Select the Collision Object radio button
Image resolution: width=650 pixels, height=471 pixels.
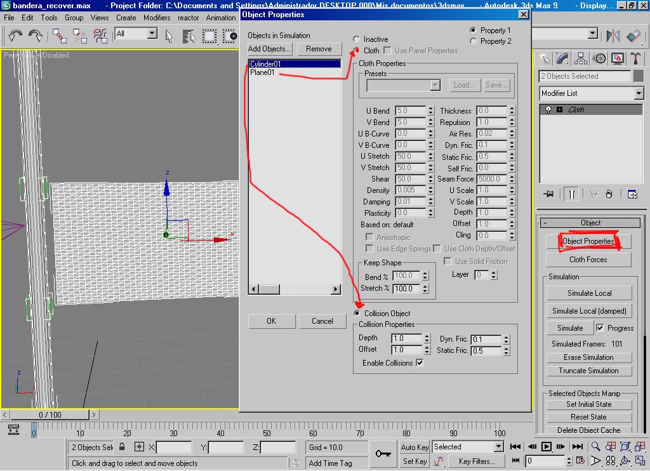point(357,313)
